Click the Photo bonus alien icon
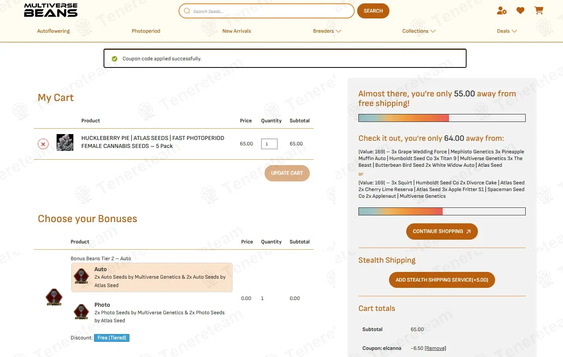 point(81,312)
